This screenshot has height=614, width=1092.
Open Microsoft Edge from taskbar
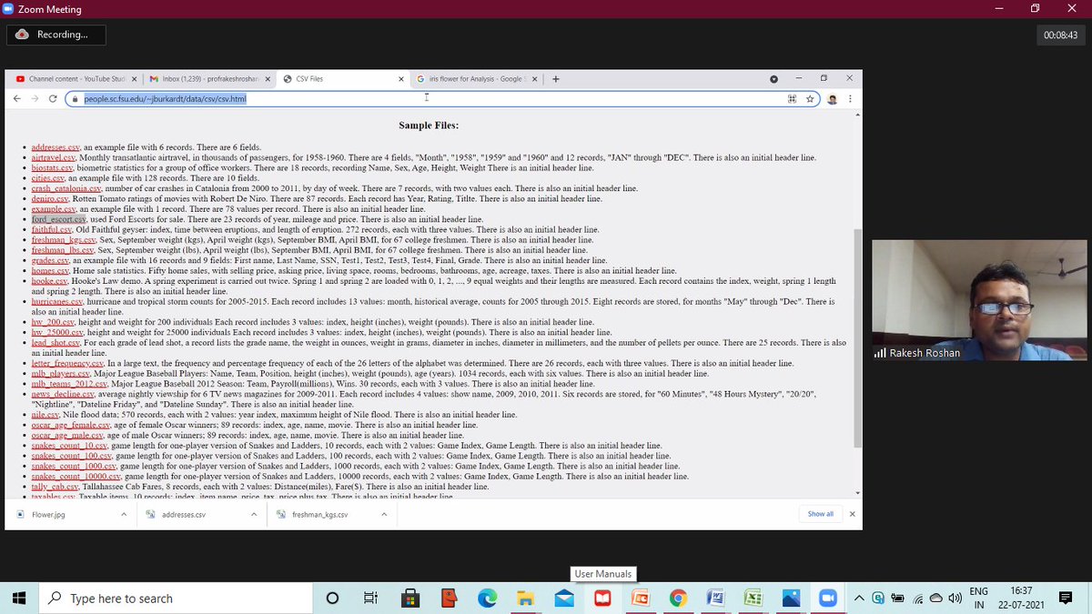(487, 598)
